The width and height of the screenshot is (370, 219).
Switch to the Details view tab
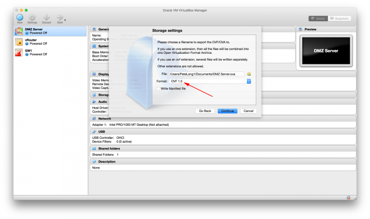pyautogui.click(x=318, y=18)
